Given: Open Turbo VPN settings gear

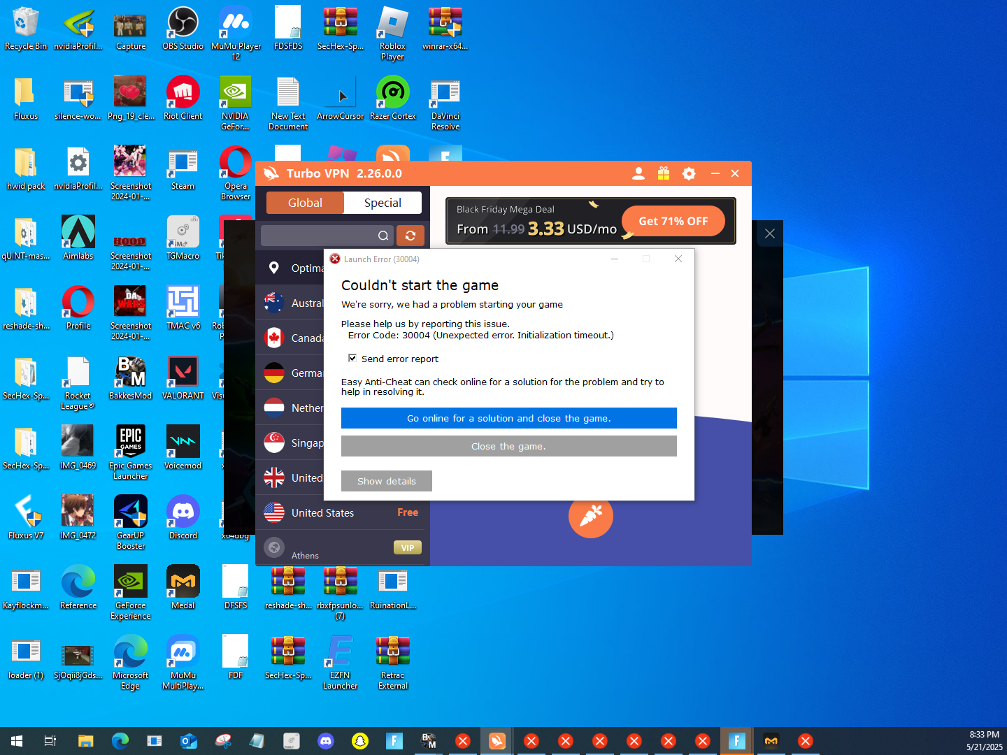Looking at the screenshot, I should click(689, 173).
